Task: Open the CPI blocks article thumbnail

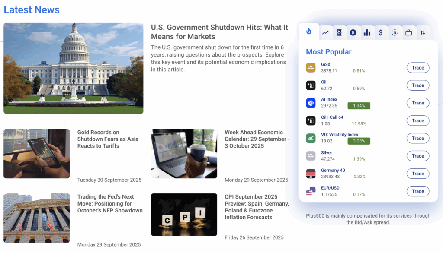Action: pos(184,215)
